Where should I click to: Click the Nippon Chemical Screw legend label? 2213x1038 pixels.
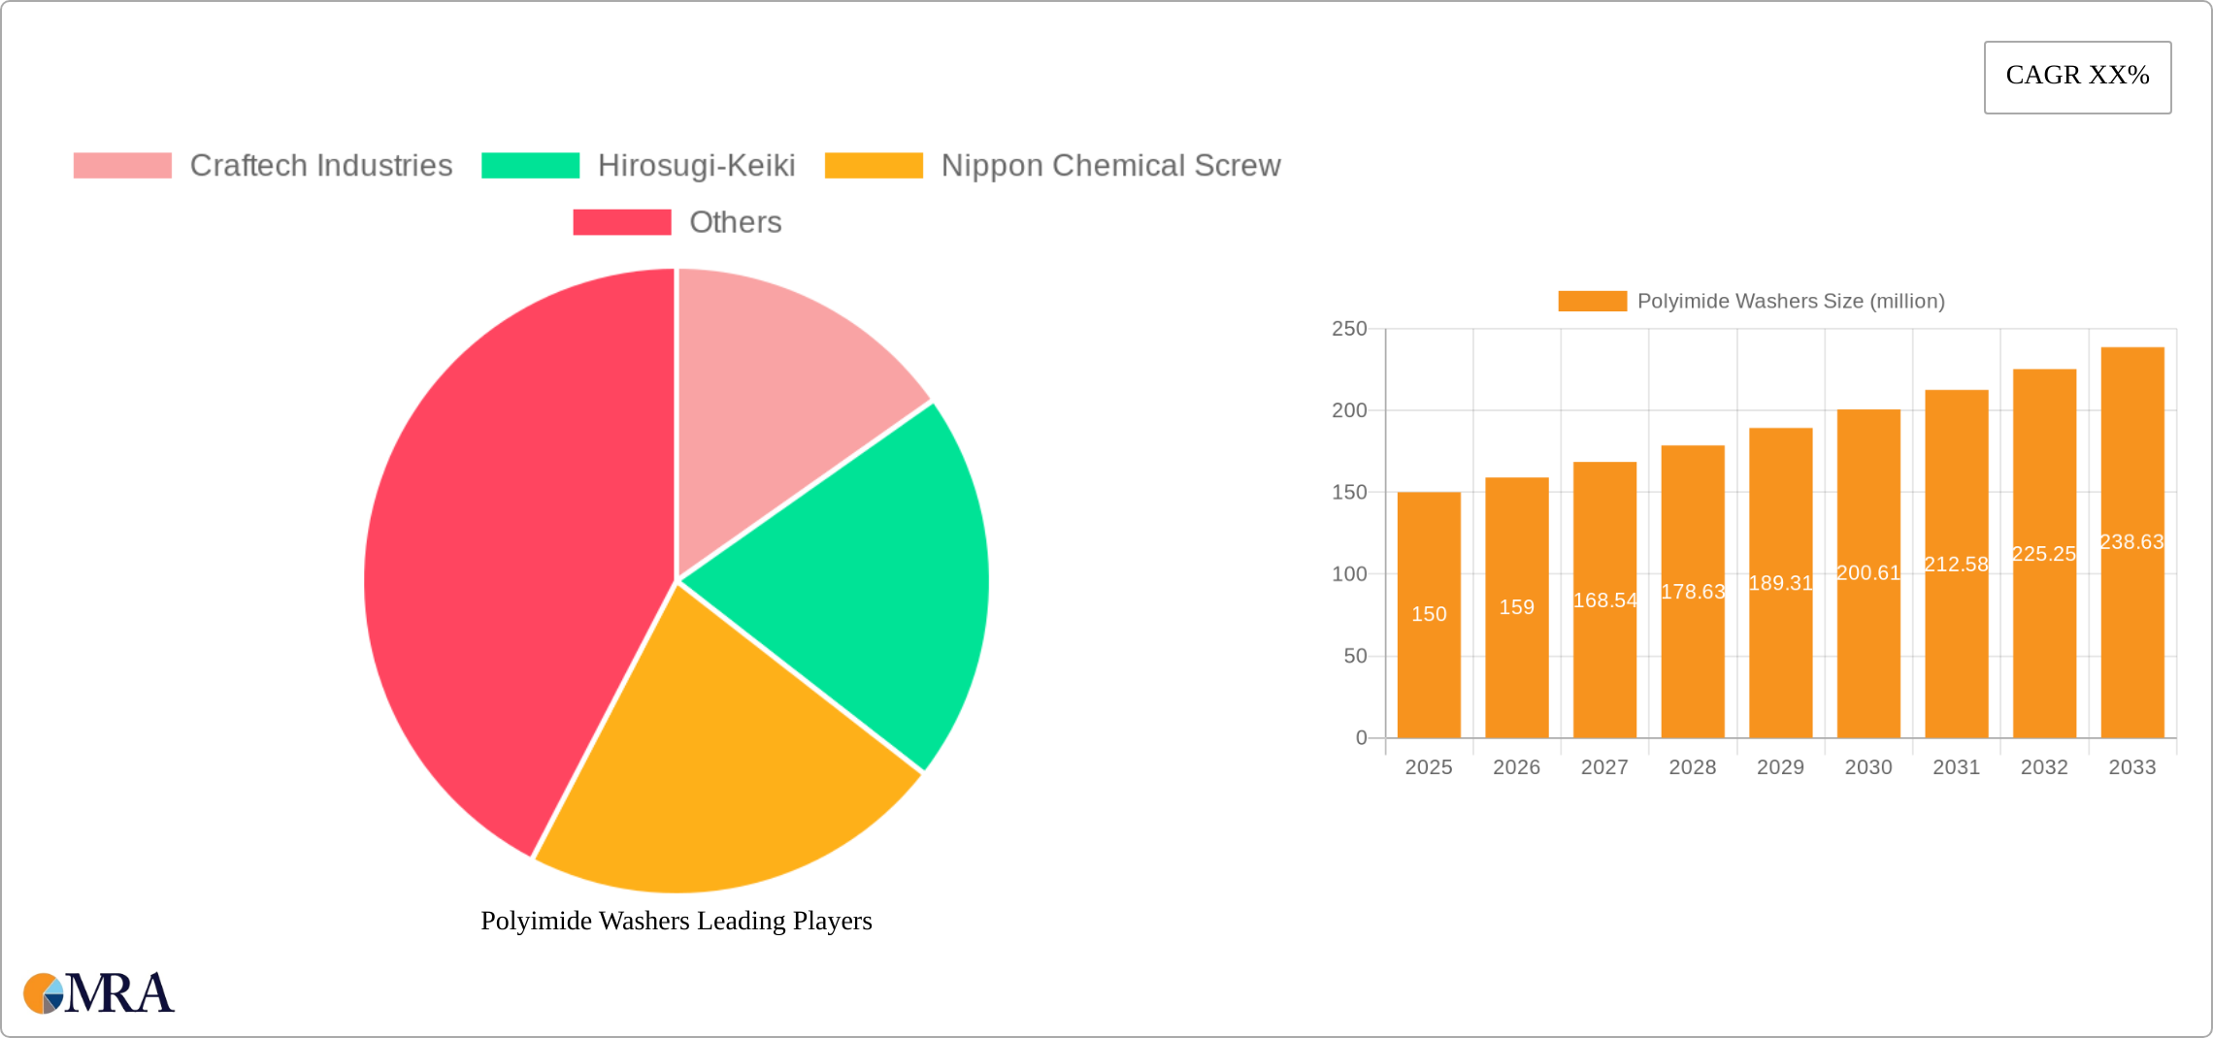(1111, 166)
